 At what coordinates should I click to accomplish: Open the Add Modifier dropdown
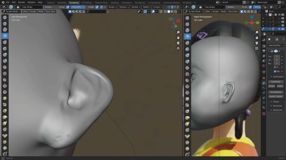pyautogui.click(x=276, y=45)
